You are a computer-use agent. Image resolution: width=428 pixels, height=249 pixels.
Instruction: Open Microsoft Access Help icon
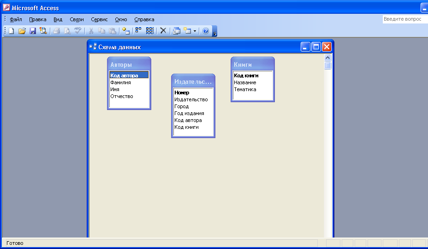(x=206, y=31)
